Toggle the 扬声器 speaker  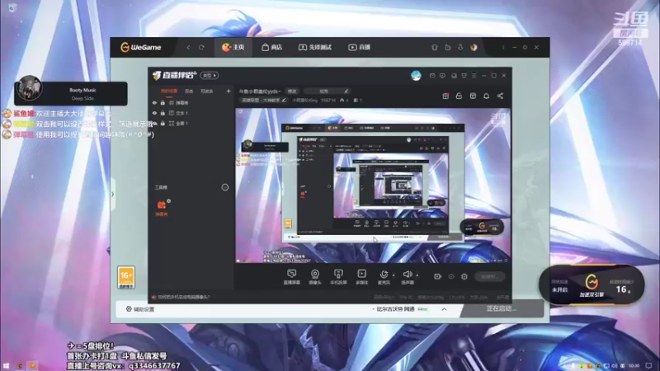407,277
